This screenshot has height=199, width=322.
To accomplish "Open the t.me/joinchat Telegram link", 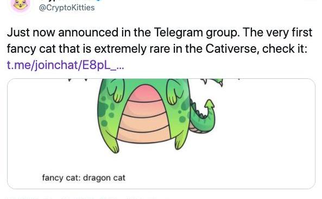I will point(65,65).
